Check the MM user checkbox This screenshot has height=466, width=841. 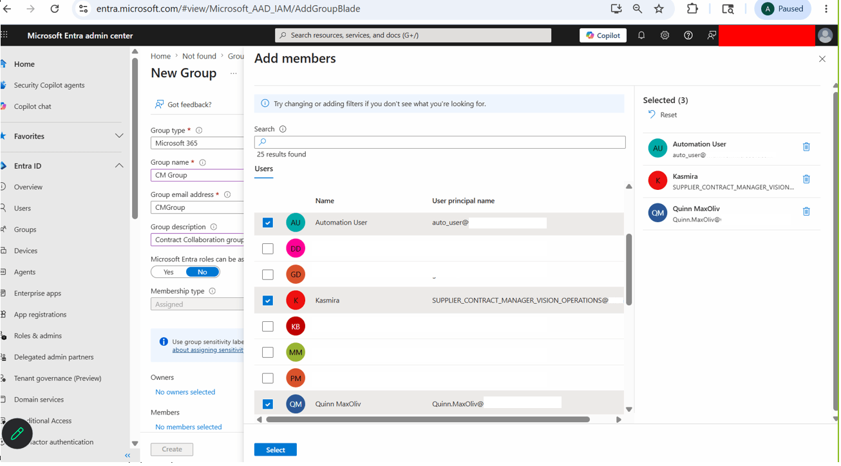[268, 352]
